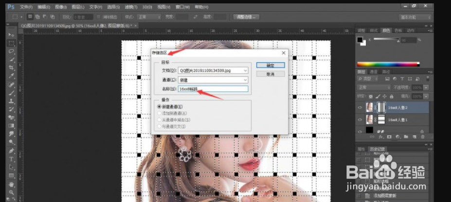Select the Hand tool
This screenshot has width=451, height=202.
(11, 184)
